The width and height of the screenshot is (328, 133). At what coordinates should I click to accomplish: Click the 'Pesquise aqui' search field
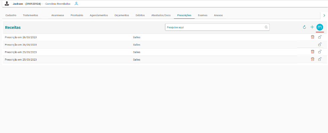(x=217, y=27)
